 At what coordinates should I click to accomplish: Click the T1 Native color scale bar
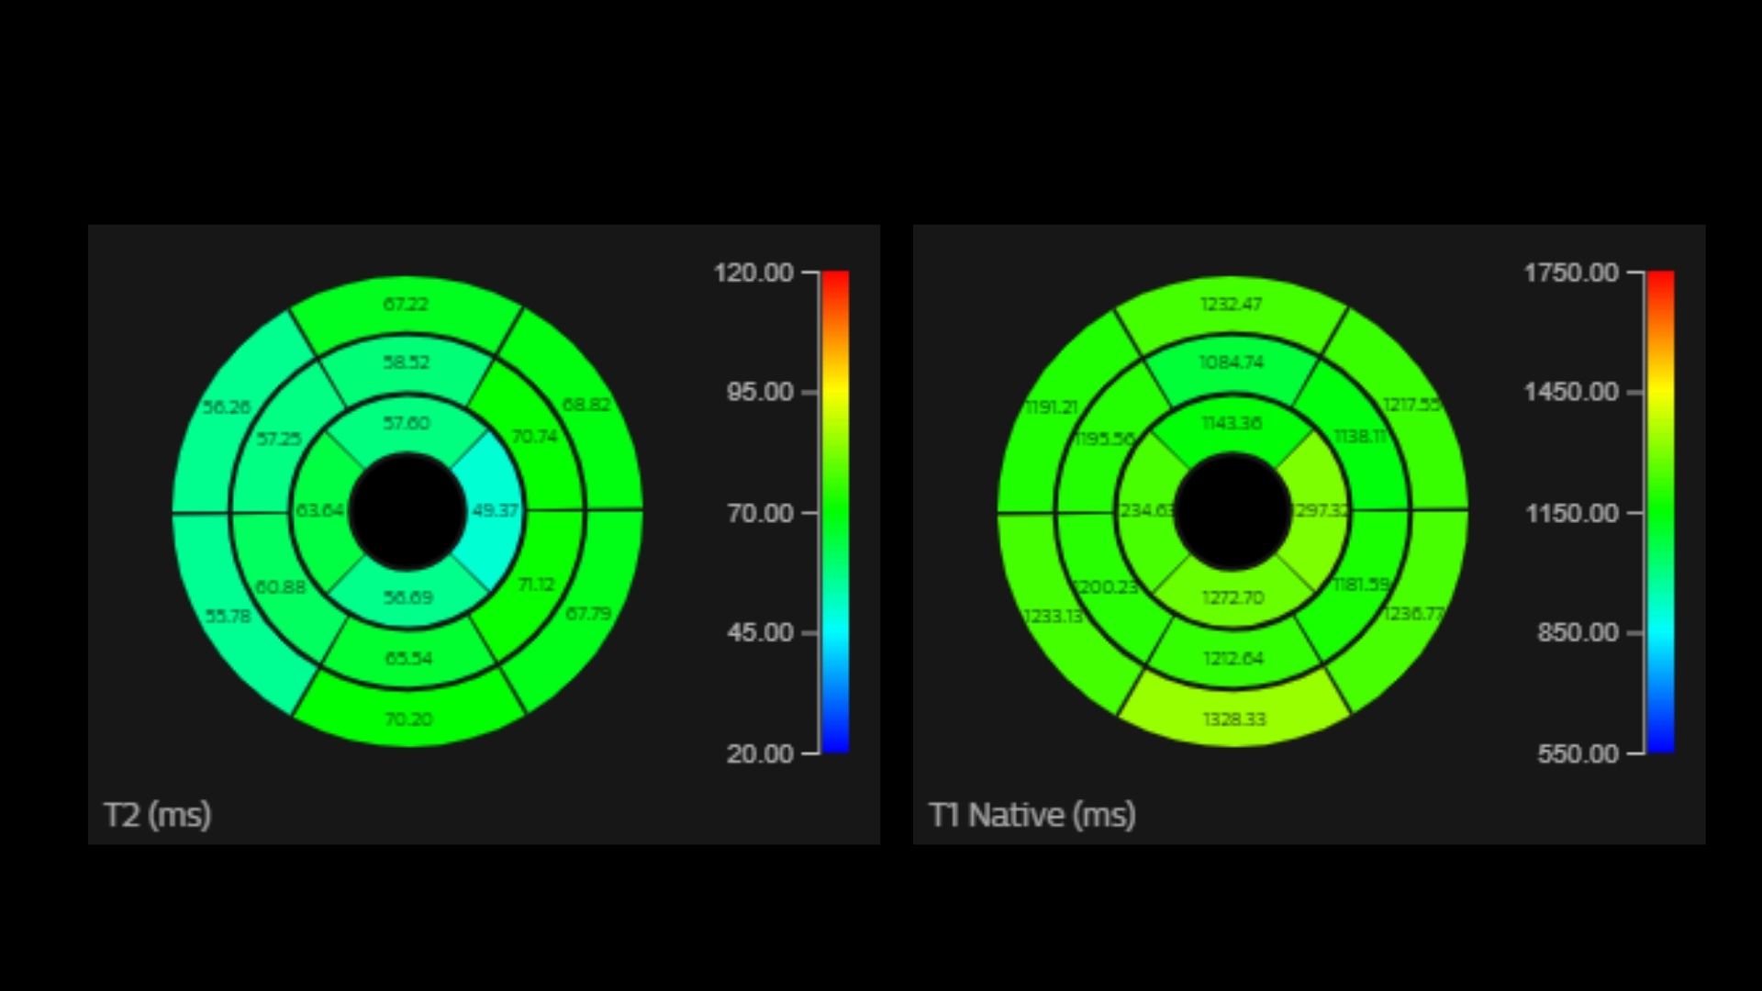tap(1660, 512)
